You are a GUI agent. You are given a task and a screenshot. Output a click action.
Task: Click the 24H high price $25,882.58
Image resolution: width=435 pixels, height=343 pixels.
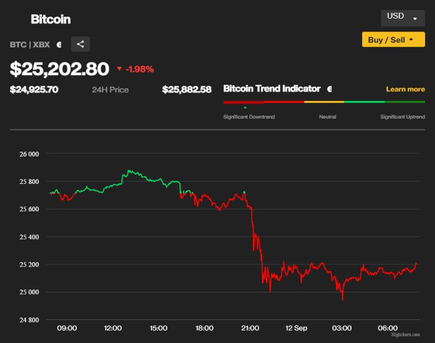pos(186,89)
